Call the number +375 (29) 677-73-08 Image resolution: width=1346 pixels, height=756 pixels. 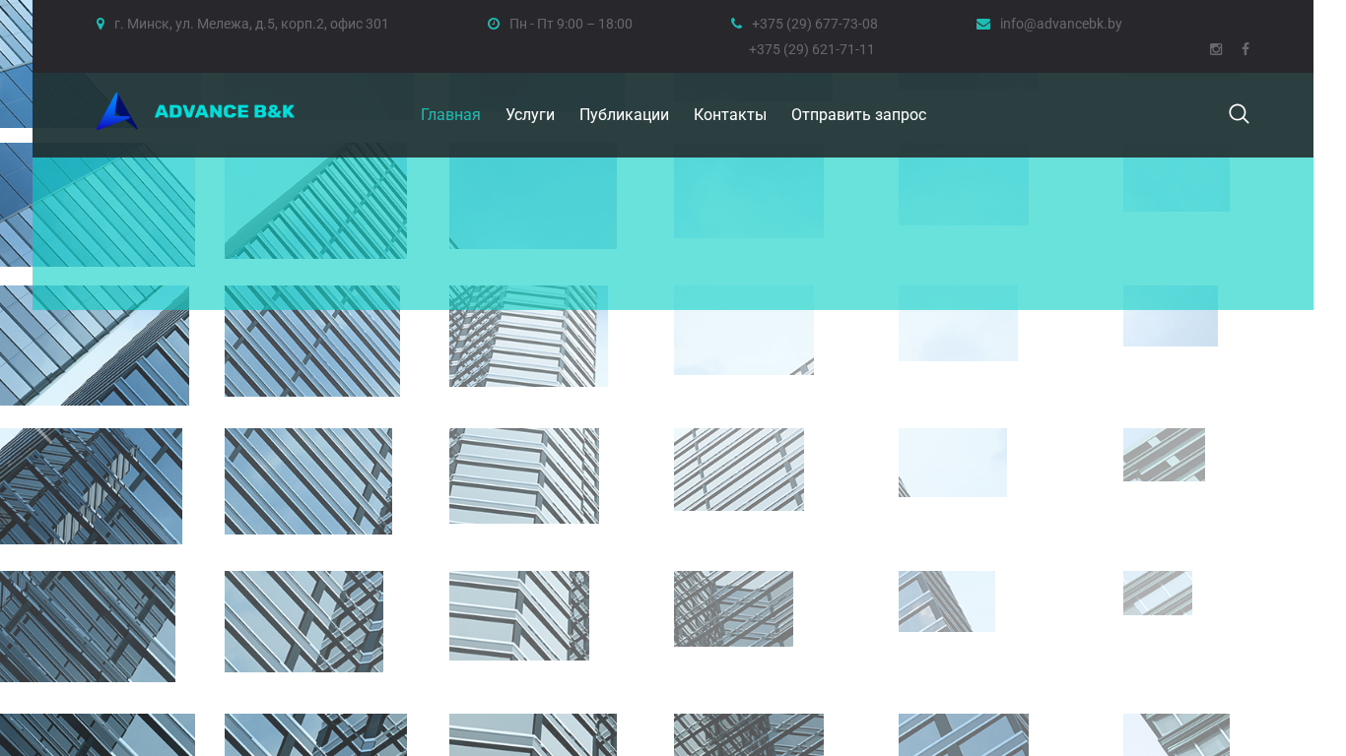pos(814,24)
